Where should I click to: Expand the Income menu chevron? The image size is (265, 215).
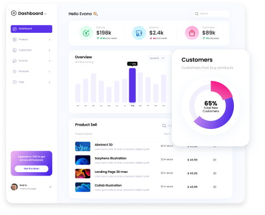point(49,61)
